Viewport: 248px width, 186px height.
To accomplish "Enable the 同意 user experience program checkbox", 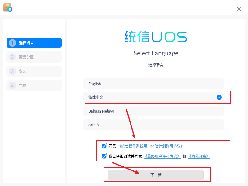I will (x=104, y=146).
